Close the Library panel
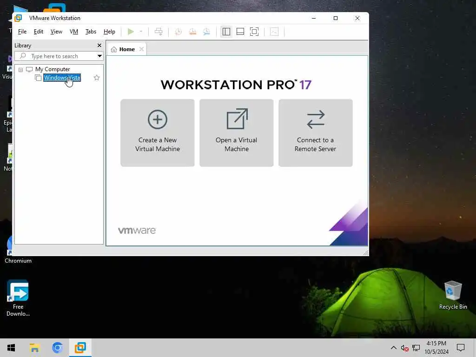The image size is (476, 357). (x=99, y=45)
